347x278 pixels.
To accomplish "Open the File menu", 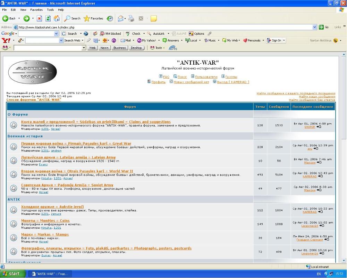I will point(5,10).
